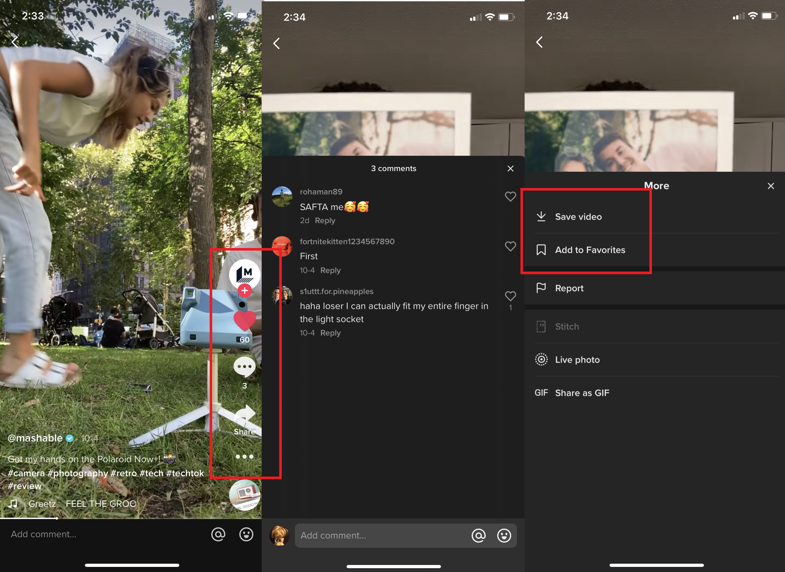Close the More options panel
785x572 pixels.
pyautogui.click(x=771, y=186)
